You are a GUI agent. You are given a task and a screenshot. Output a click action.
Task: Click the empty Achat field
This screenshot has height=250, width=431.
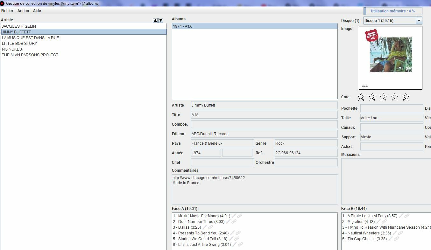(392, 147)
